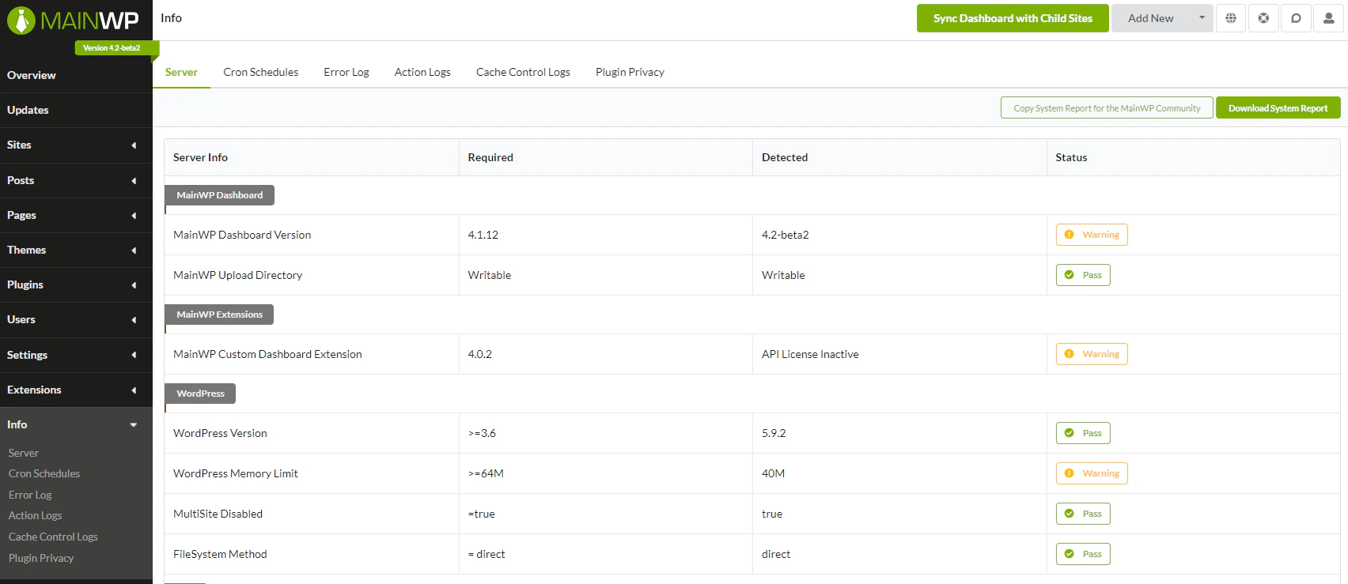1348x584 pixels.
Task: Expand the Posts sidebar menu
Action: [76, 180]
